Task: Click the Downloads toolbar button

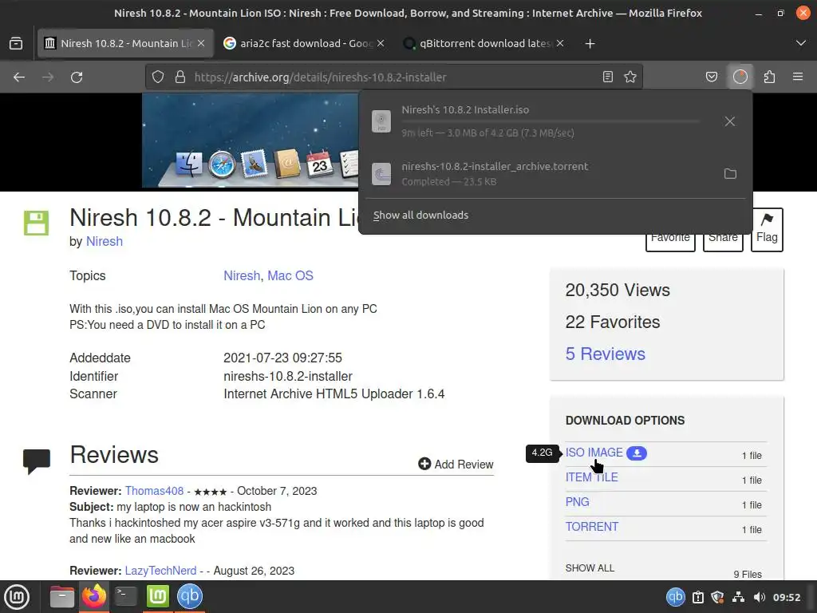Action: 740,77
